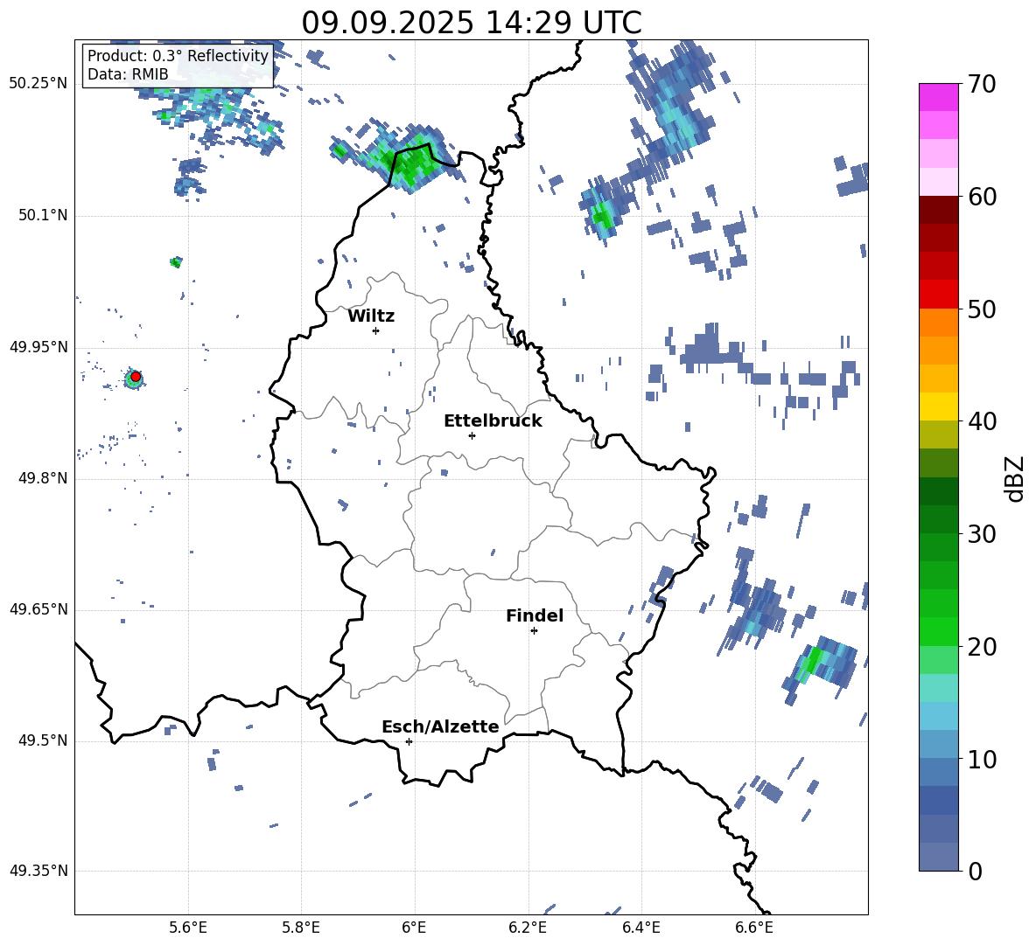Select the Findel station label
Viewport: 1036px width, 945px height.
pos(535,615)
